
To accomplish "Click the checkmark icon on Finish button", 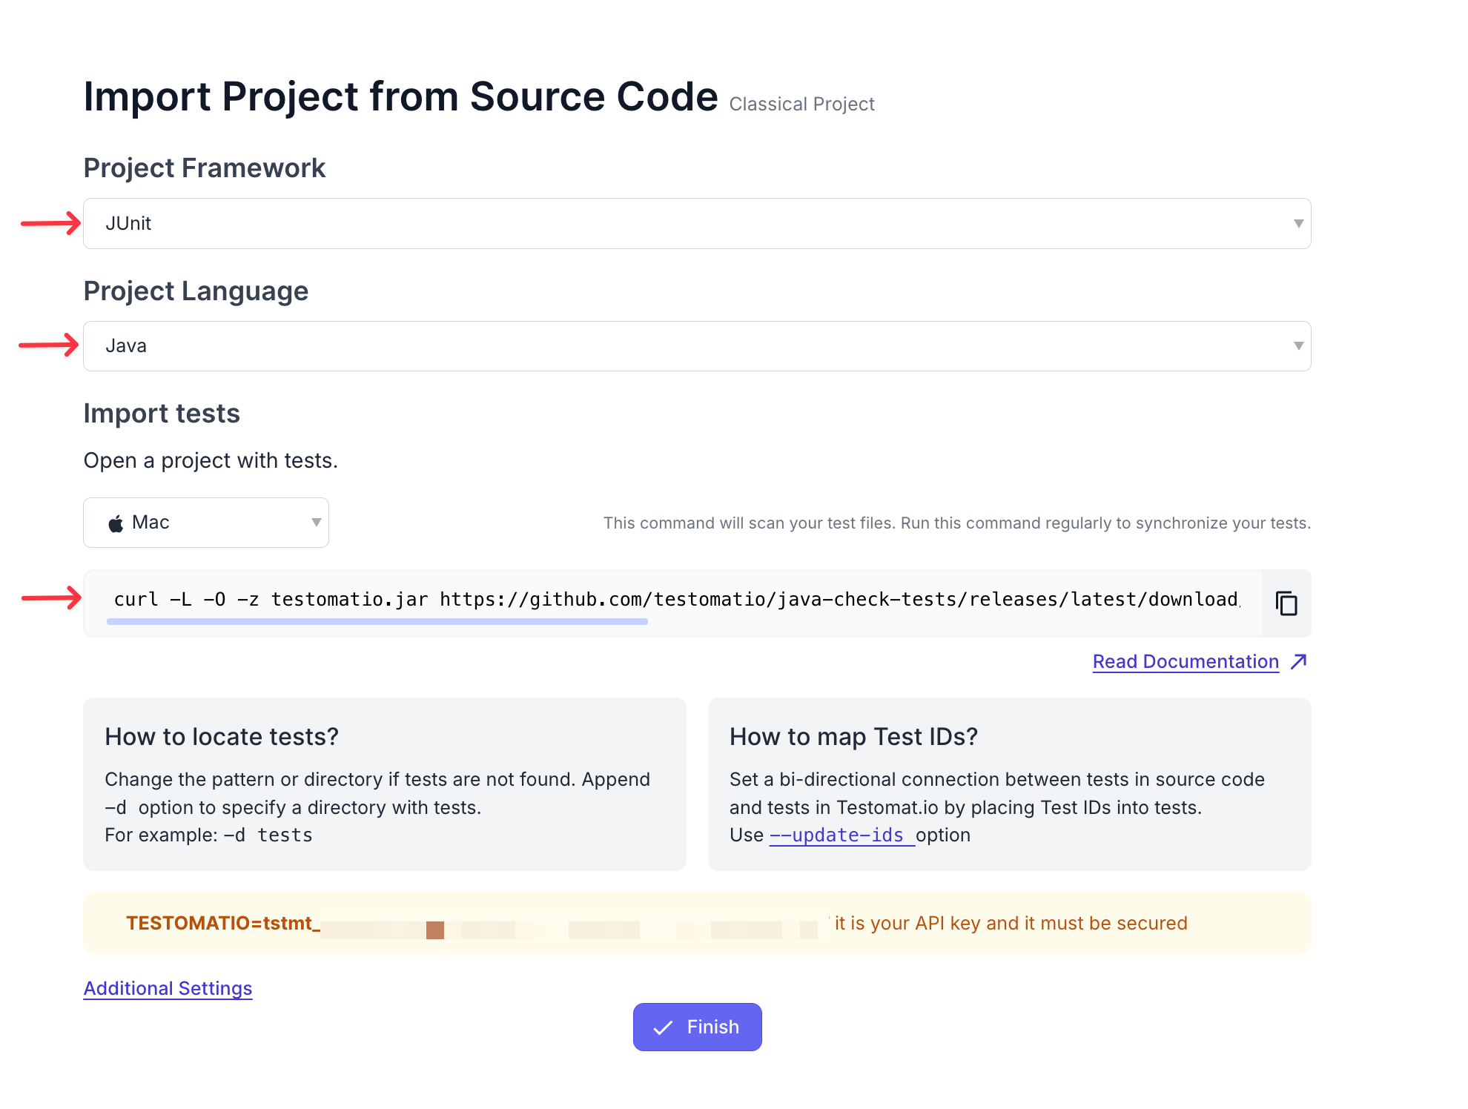I will (663, 1027).
